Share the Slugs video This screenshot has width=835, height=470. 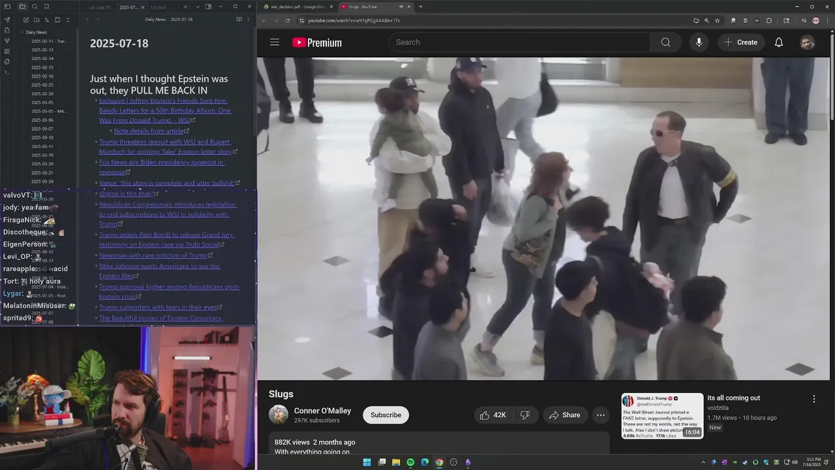[x=564, y=415]
